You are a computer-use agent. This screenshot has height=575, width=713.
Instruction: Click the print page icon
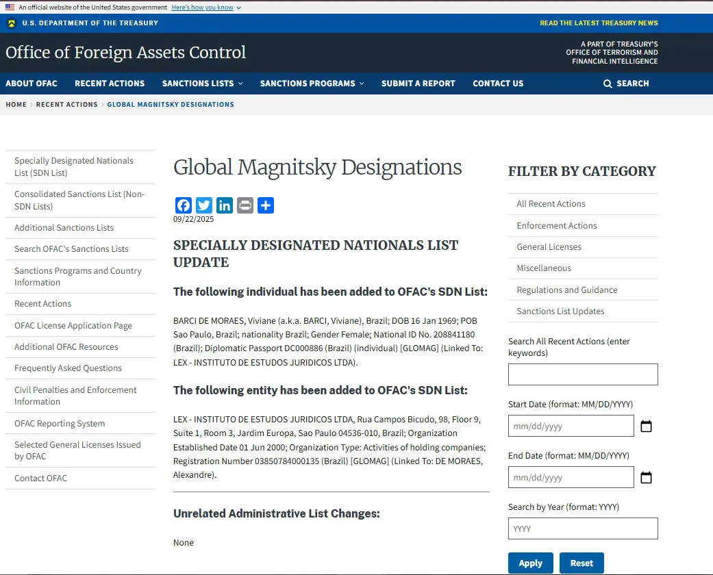point(245,205)
